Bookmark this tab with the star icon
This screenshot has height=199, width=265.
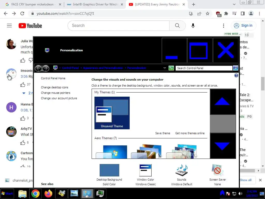click(208, 13)
